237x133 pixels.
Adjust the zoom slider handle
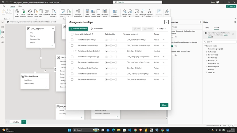point(213,125)
